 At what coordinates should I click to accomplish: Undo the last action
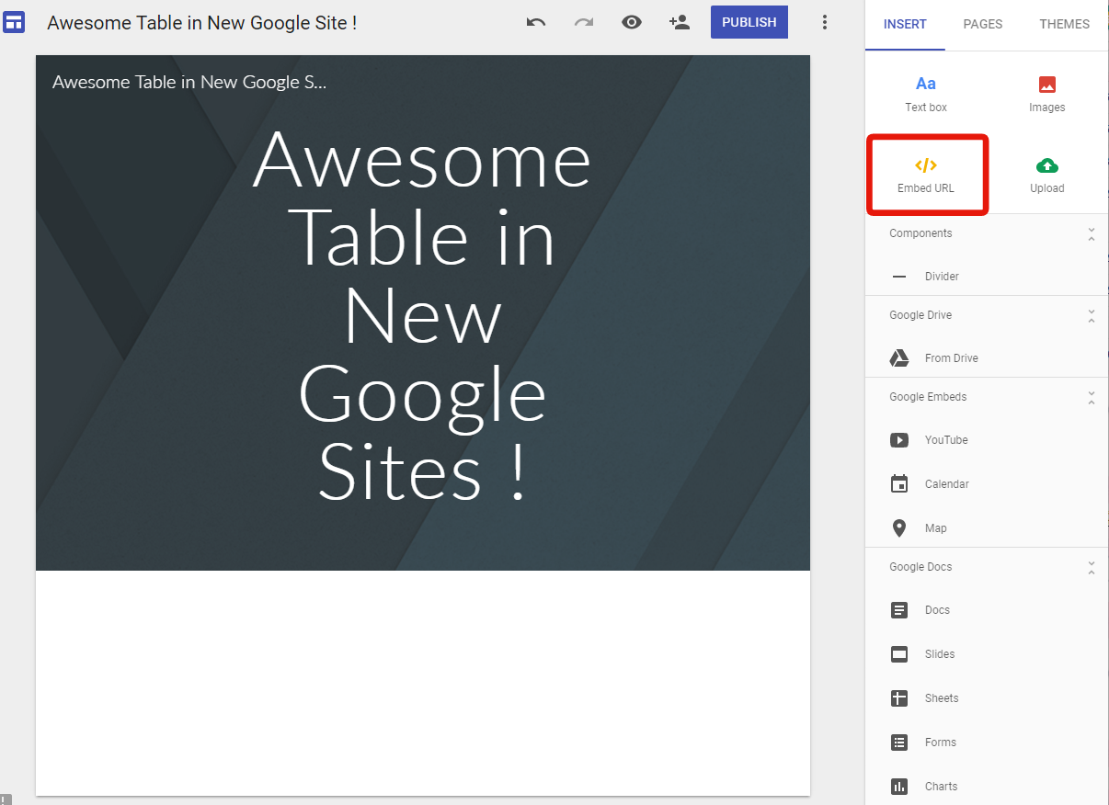click(536, 22)
